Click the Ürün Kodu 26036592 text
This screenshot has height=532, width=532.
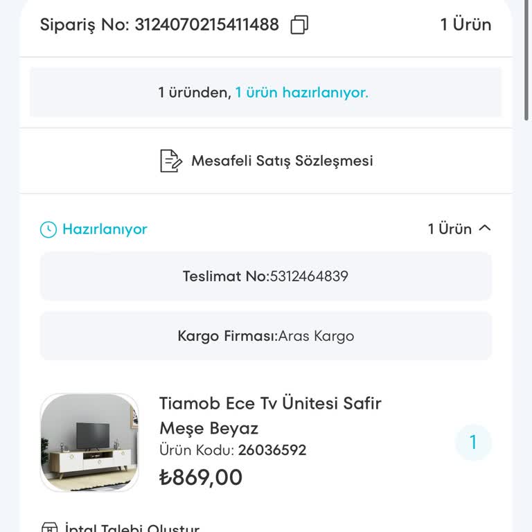(x=233, y=450)
